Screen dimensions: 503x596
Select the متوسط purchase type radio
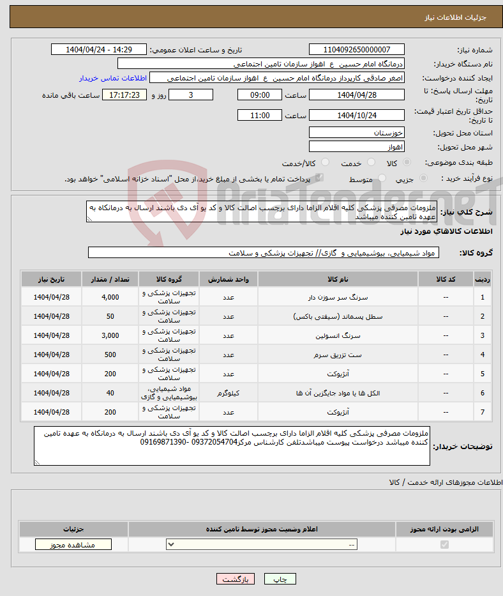tap(382, 178)
